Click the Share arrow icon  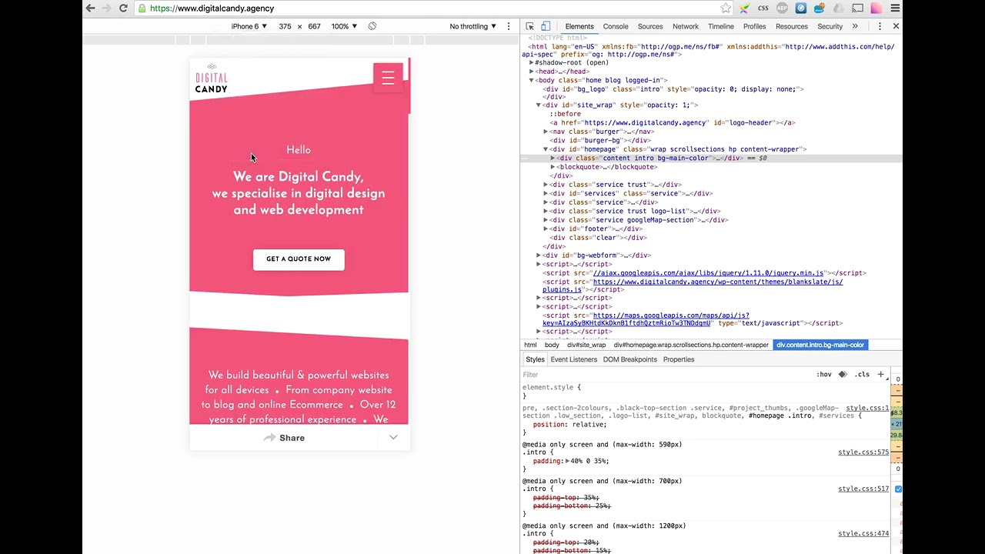(269, 438)
